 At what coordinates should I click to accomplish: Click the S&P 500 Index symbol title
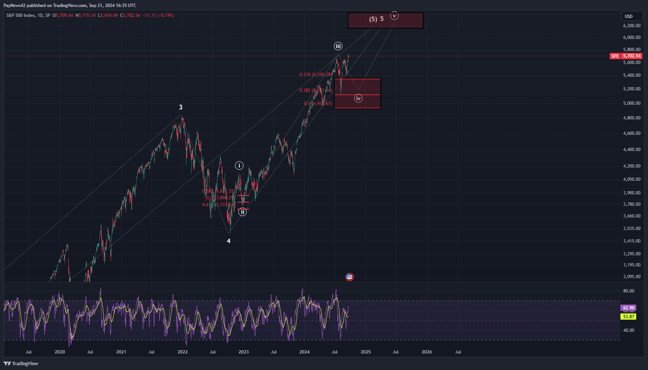click(x=21, y=15)
